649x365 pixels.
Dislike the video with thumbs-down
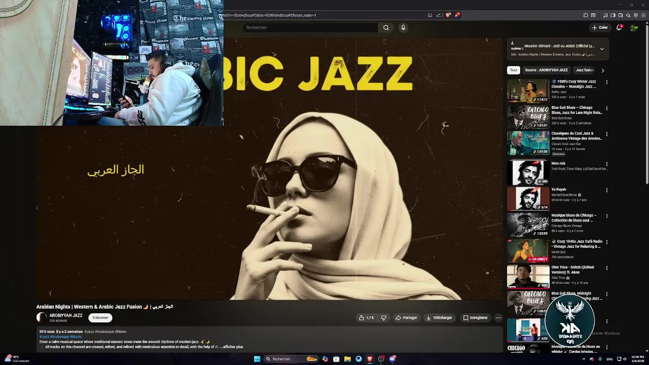(x=384, y=318)
